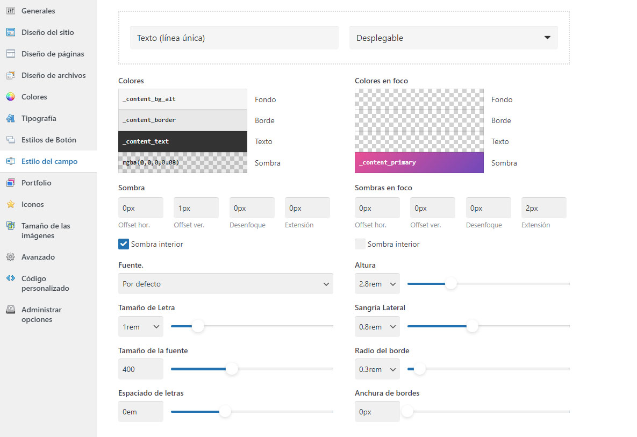Open the Generales section
Image resolution: width=637 pixels, height=437 pixels.
(x=48, y=11)
